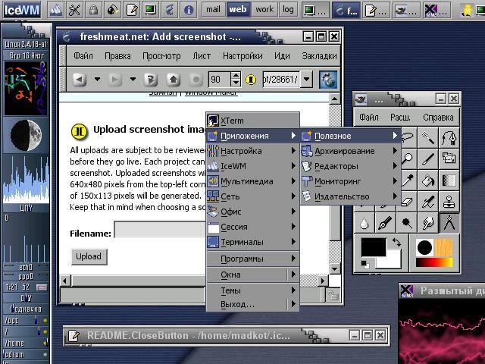
Task: Open the Настройка menu entry
Action: click(253, 151)
